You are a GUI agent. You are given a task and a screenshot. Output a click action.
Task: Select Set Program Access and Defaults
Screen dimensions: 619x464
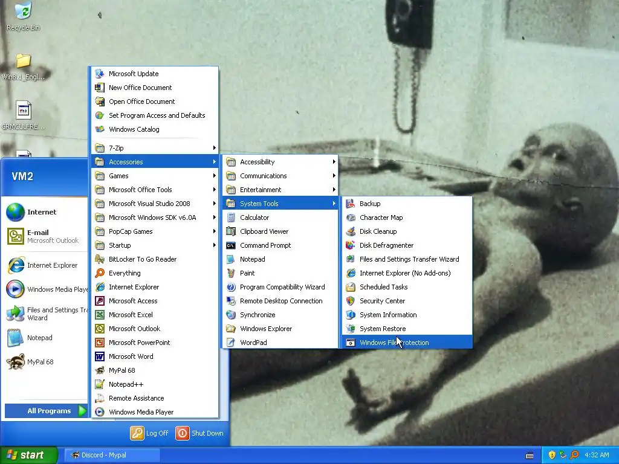[x=155, y=115]
